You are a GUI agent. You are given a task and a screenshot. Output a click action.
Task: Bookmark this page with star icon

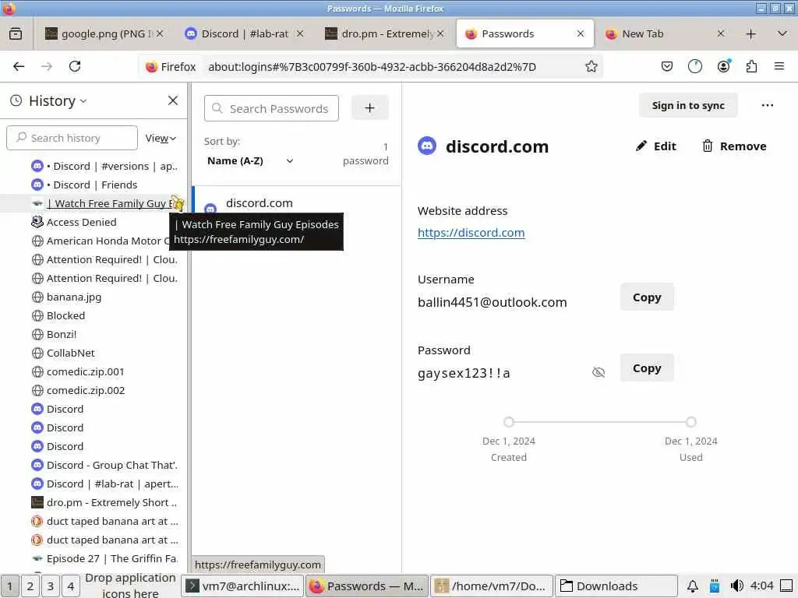(x=591, y=67)
